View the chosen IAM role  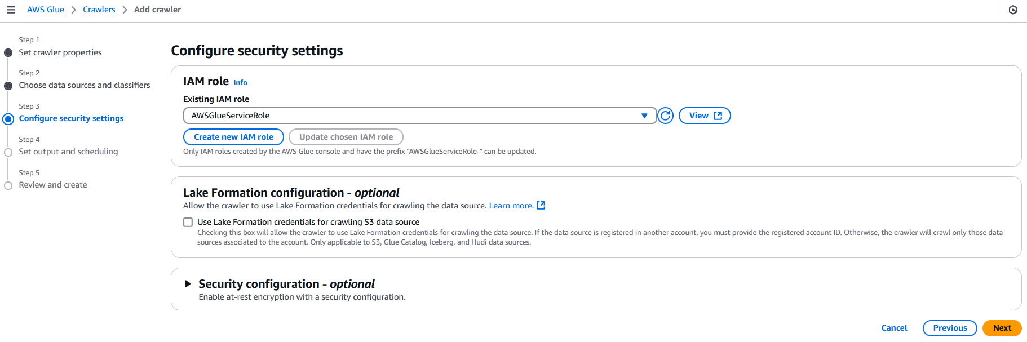tap(705, 116)
